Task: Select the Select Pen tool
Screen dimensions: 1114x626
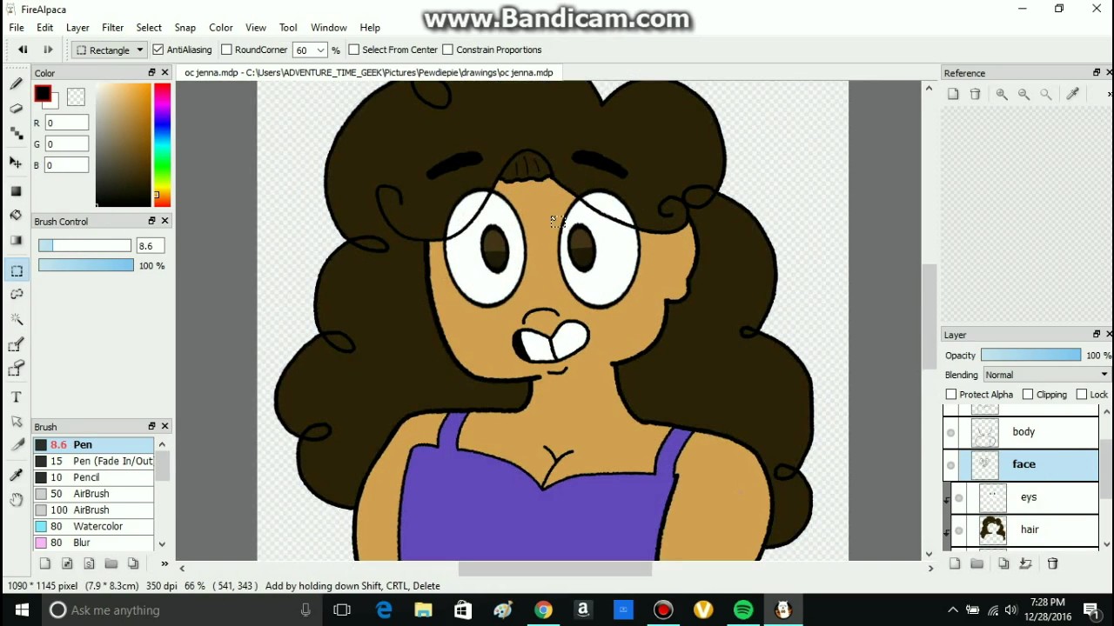Action: (x=16, y=345)
